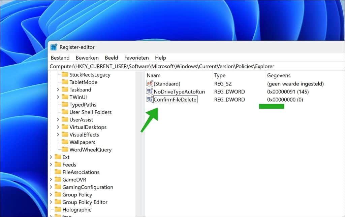Screen dimensions: 345x217
Task: Open the Favorieten menu
Action: point(136,58)
